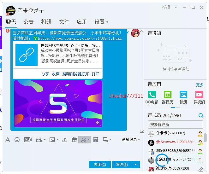Open the 应用 tab

(81, 22)
